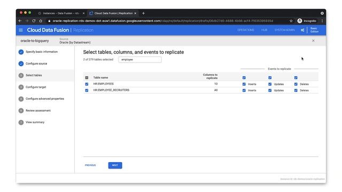Viewport: 342px width, 192px height.
Task: Click the Table name column header
Action: pyautogui.click(x=100, y=77)
